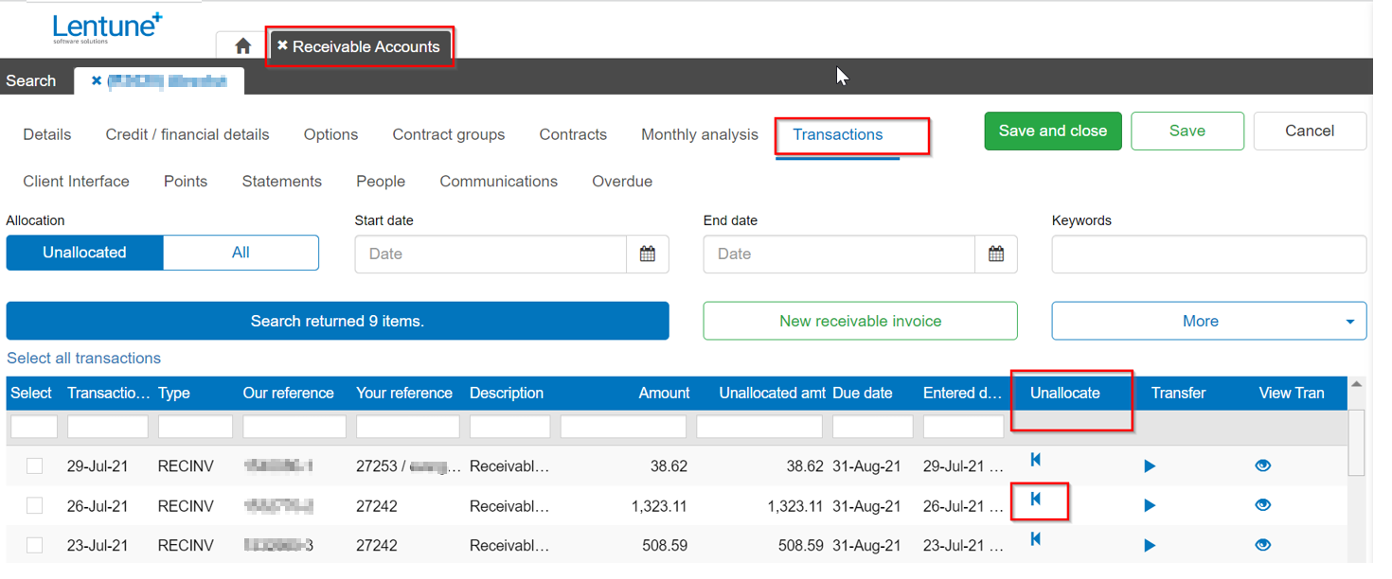Image resolution: width=1392 pixels, height=579 pixels.
Task: Switch allocation filter to Unallocated
Action: point(84,253)
